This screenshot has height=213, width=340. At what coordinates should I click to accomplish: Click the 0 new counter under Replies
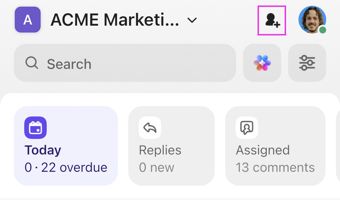click(156, 167)
